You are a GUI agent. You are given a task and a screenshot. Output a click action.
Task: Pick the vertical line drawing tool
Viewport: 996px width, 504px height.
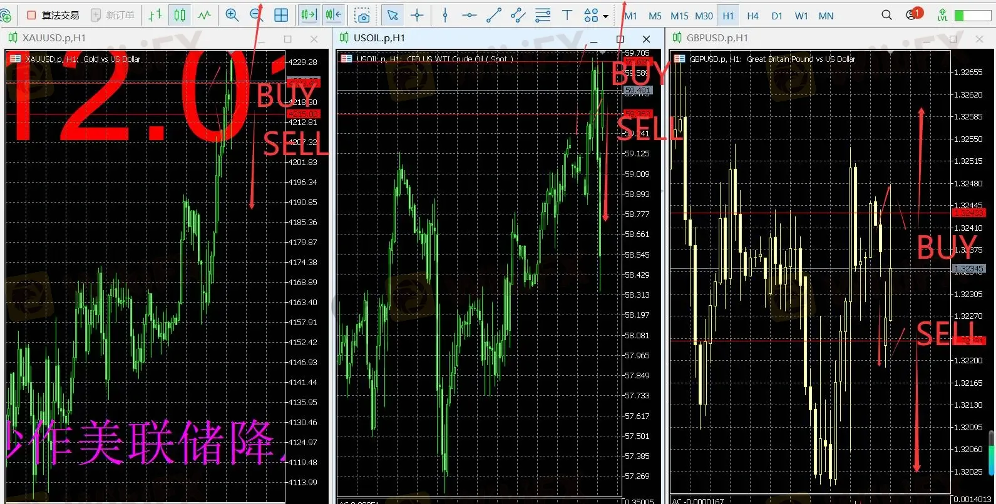point(445,15)
